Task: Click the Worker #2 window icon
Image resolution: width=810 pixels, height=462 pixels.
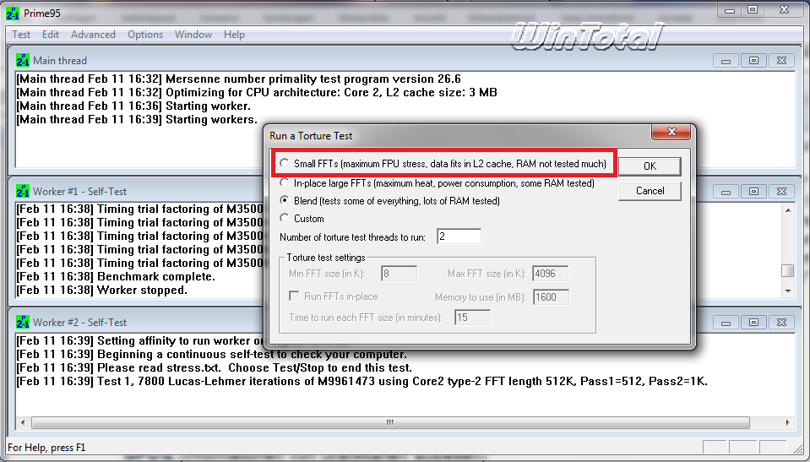Action: click(23, 322)
